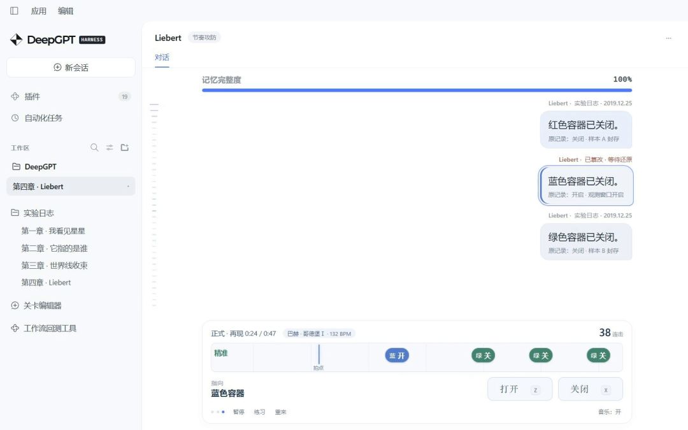The height and width of the screenshot is (430, 688).
Task: Switch to the 对话 tab
Action: pos(162,57)
